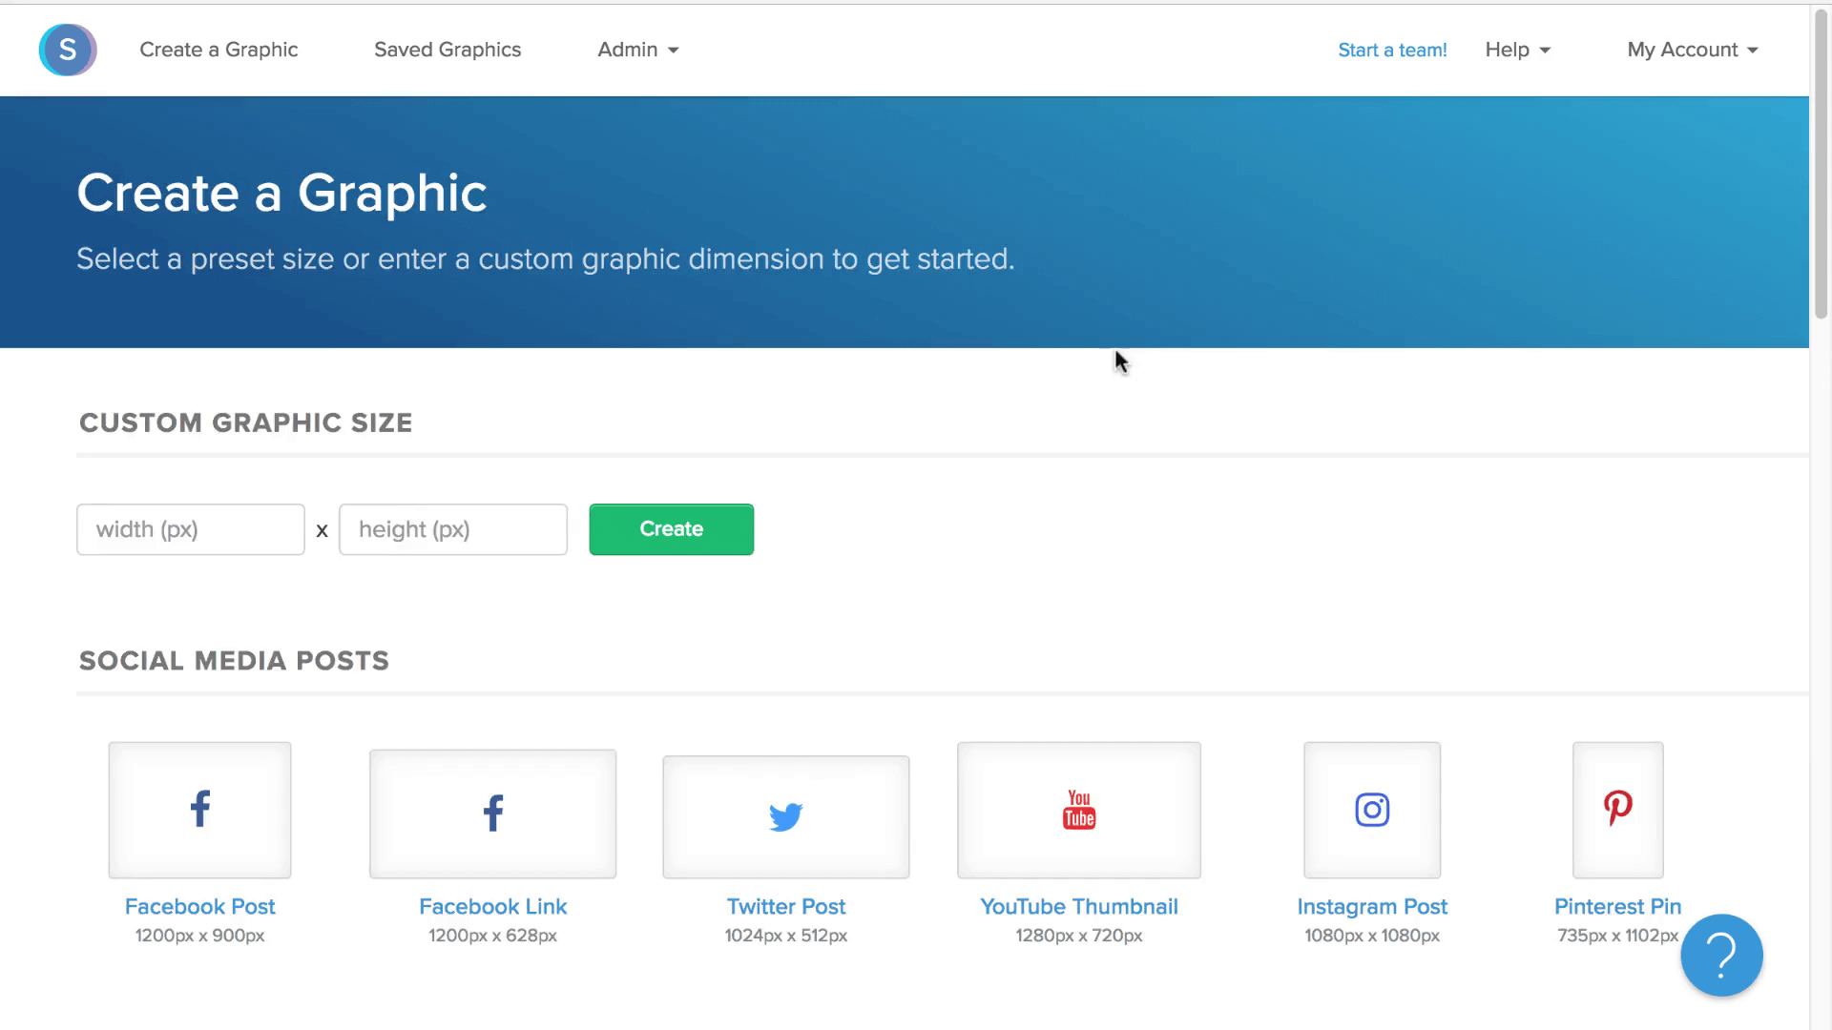
Task: Choose the Instagram Post preset icon
Action: (x=1372, y=810)
